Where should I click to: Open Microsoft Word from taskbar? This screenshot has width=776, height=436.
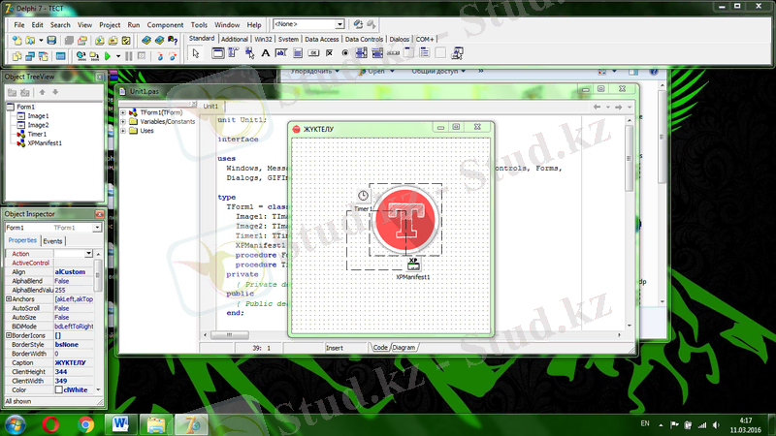(122, 423)
